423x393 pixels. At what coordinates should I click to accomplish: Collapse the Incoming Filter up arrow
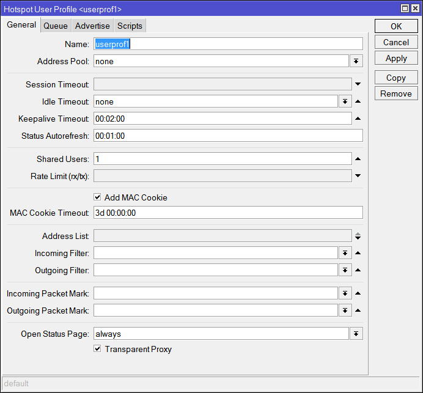click(358, 253)
